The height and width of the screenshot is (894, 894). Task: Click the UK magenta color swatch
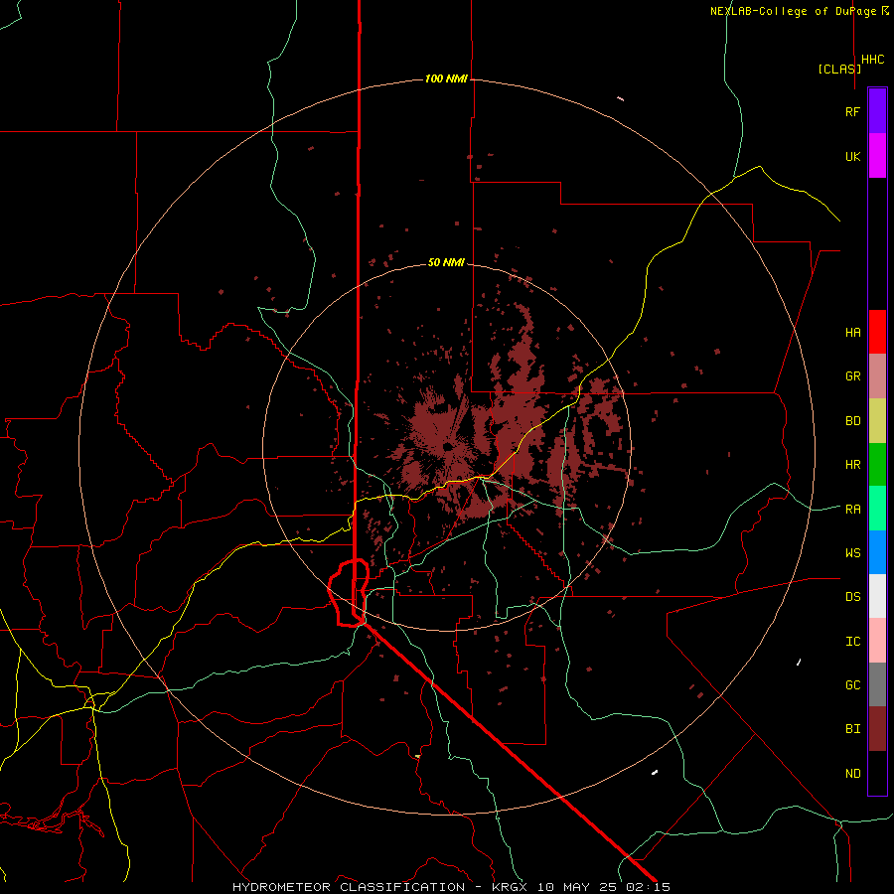(x=877, y=156)
